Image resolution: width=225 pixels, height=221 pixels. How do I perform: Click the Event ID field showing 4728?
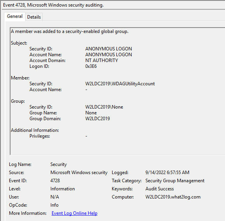[x=55, y=181]
